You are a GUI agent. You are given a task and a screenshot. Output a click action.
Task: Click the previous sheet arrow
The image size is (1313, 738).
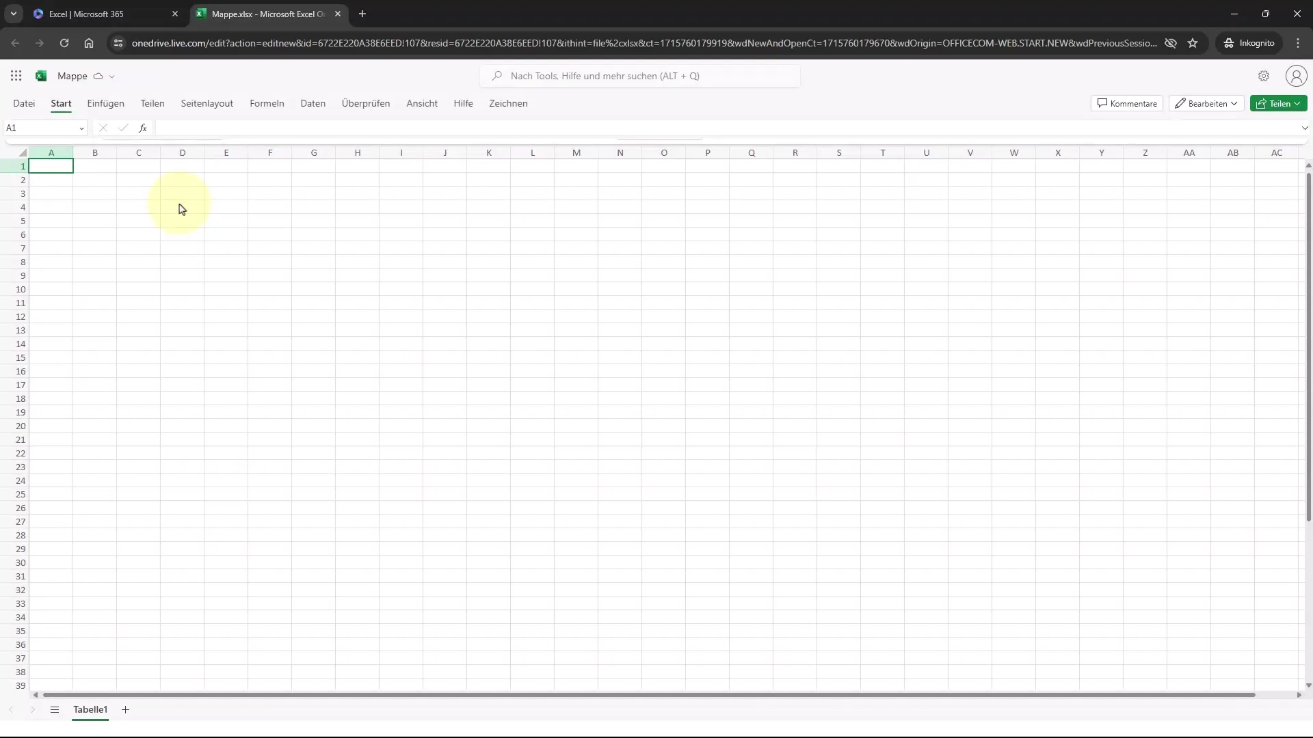click(x=11, y=709)
